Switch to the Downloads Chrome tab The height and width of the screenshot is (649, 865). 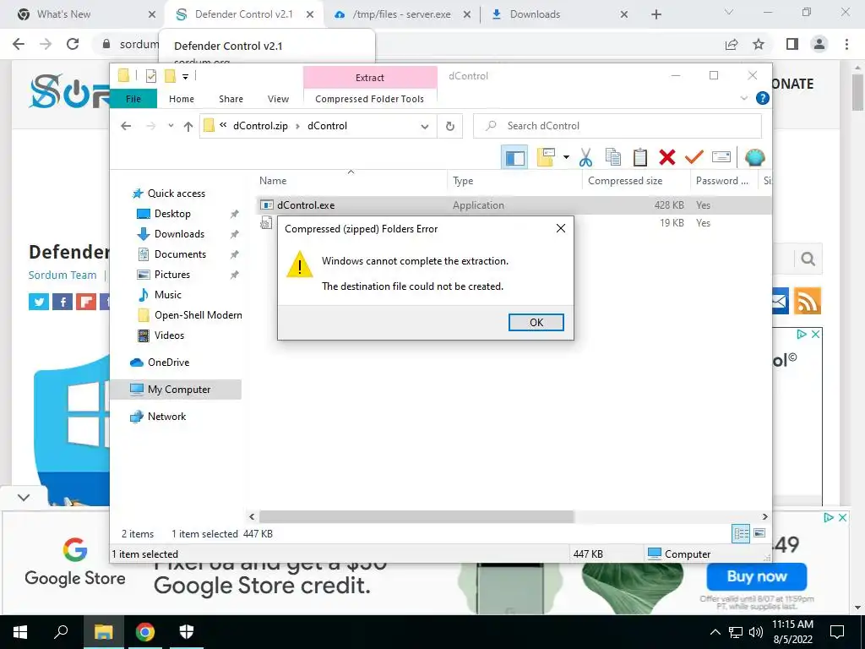point(535,14)
